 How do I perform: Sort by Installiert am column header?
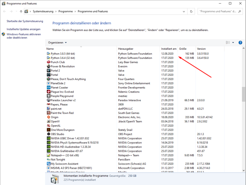tap(169, 49)
